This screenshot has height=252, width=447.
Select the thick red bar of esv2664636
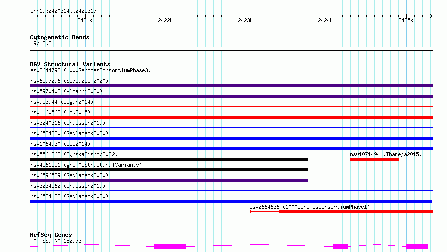coord(356,212)
